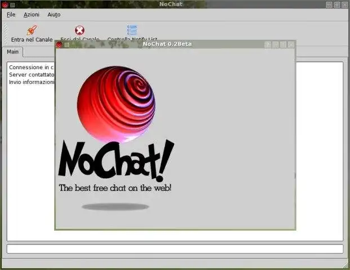Image resolution: width=350 pixels, height=270 pixels.
Task: Maximize the main NoChat window
Action: pos(337,4)
